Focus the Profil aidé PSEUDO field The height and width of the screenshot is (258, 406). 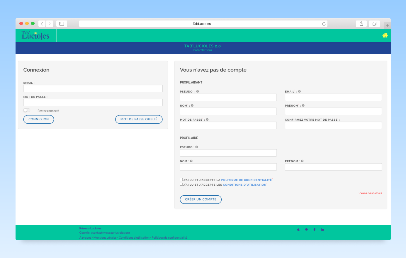pos(228,153)
